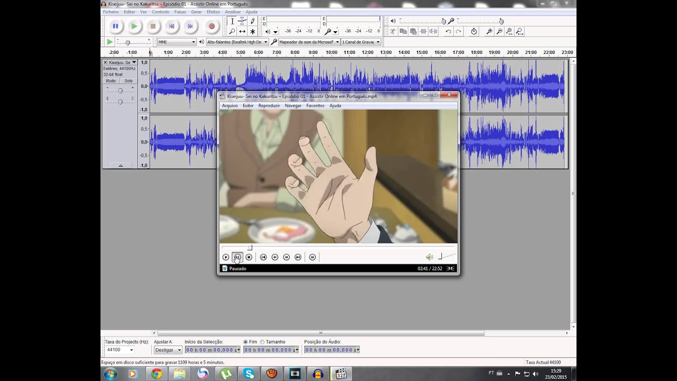
Task: Click the Play-at-speed green arrow
Action: click(x=109, y=42)
